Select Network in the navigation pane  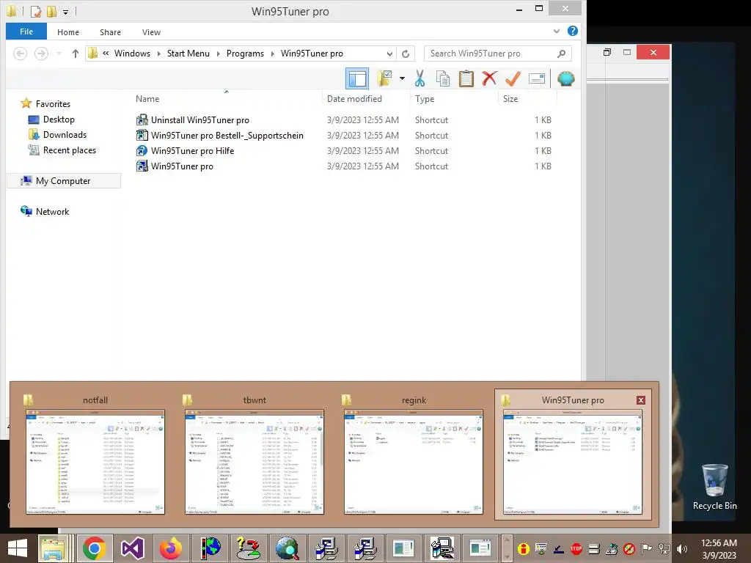[45, 212]
